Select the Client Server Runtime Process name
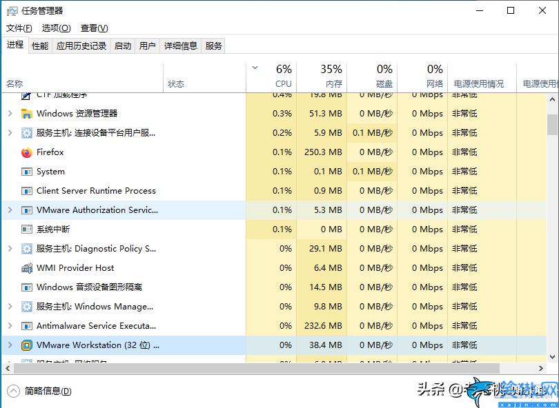This screenshot has width=559, height=408. (96, 191)
